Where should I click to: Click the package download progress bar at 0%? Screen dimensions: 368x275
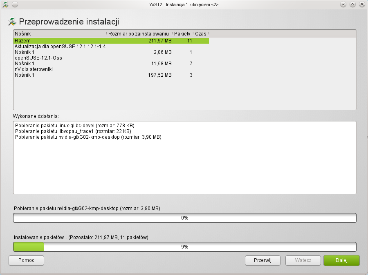point(185,218)
